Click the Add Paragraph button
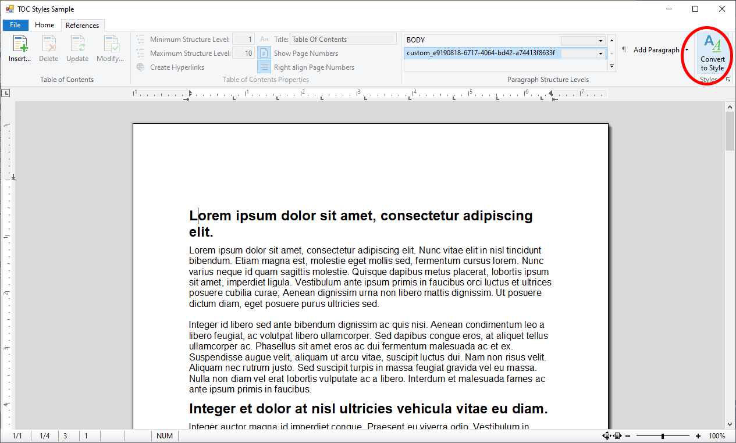736x443 pixels. point(650,50)
